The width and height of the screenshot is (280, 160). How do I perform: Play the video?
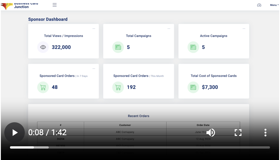click(15, 133)
